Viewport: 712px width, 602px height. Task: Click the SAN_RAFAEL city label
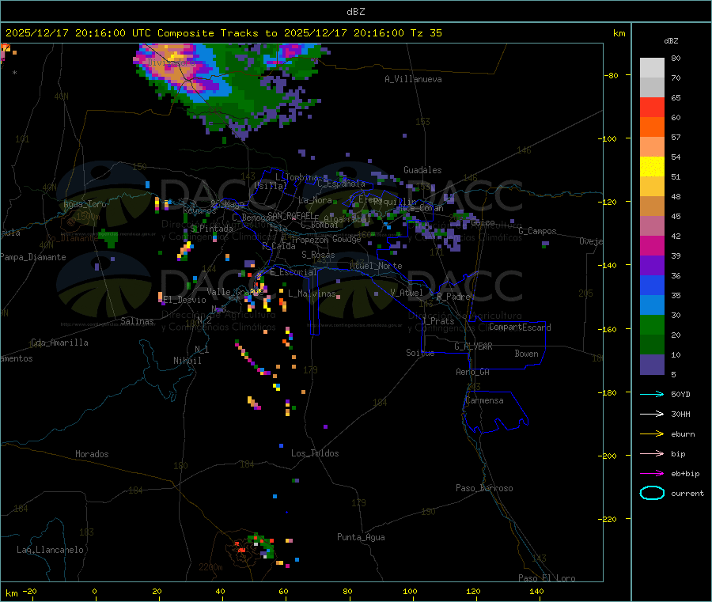pos(290,215)
